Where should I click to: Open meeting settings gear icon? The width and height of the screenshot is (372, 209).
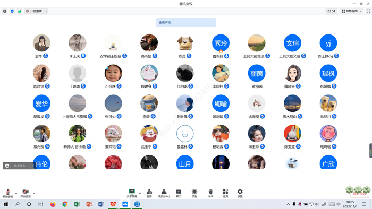240,193
